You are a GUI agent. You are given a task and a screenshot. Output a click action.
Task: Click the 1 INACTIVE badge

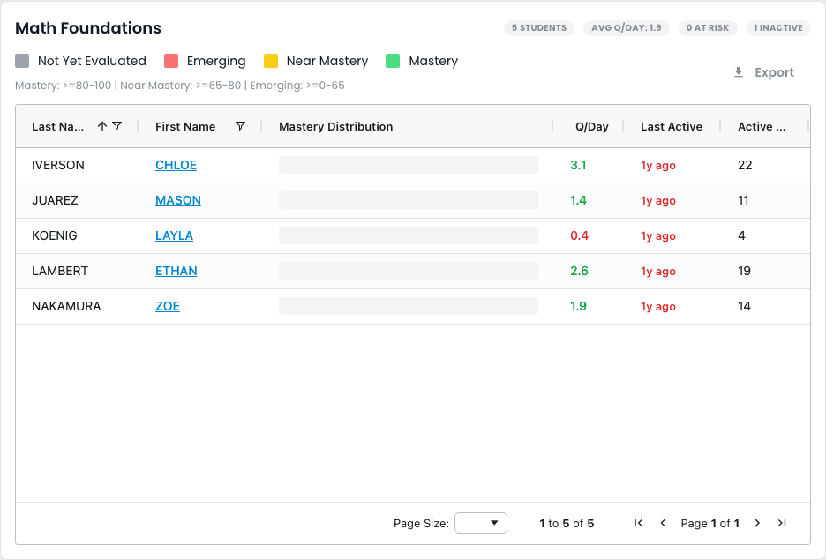[778, 28]
